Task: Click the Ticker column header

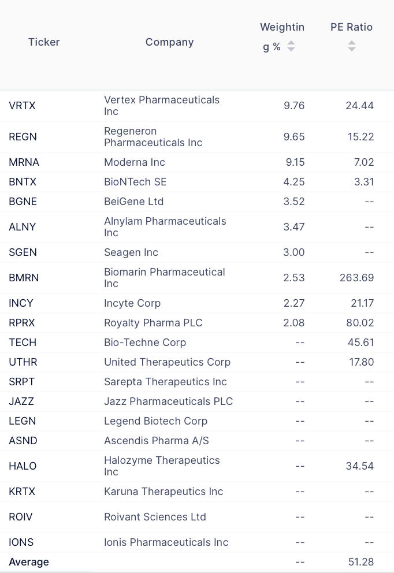Action: point(44,42)
